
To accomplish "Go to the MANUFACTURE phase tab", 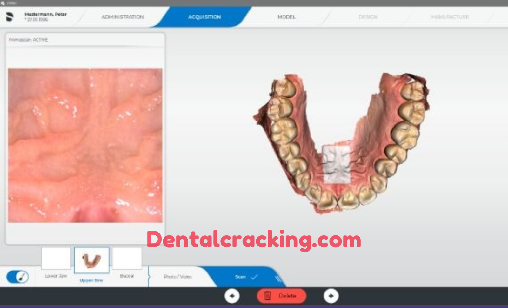I will (x=450, y=17).
